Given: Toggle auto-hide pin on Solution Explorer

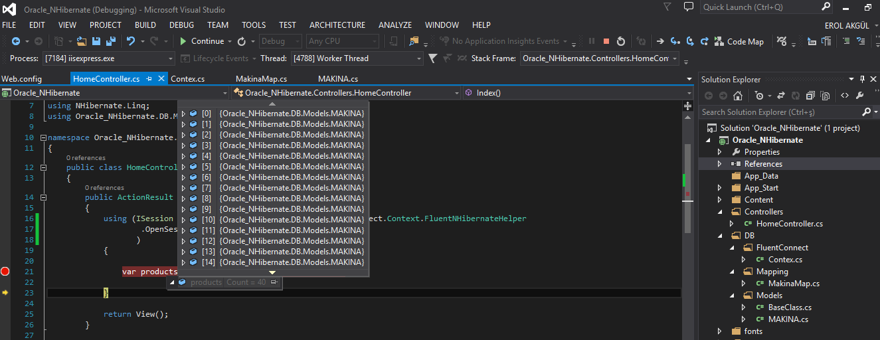Looking at the screenshot, I should 862,80.
